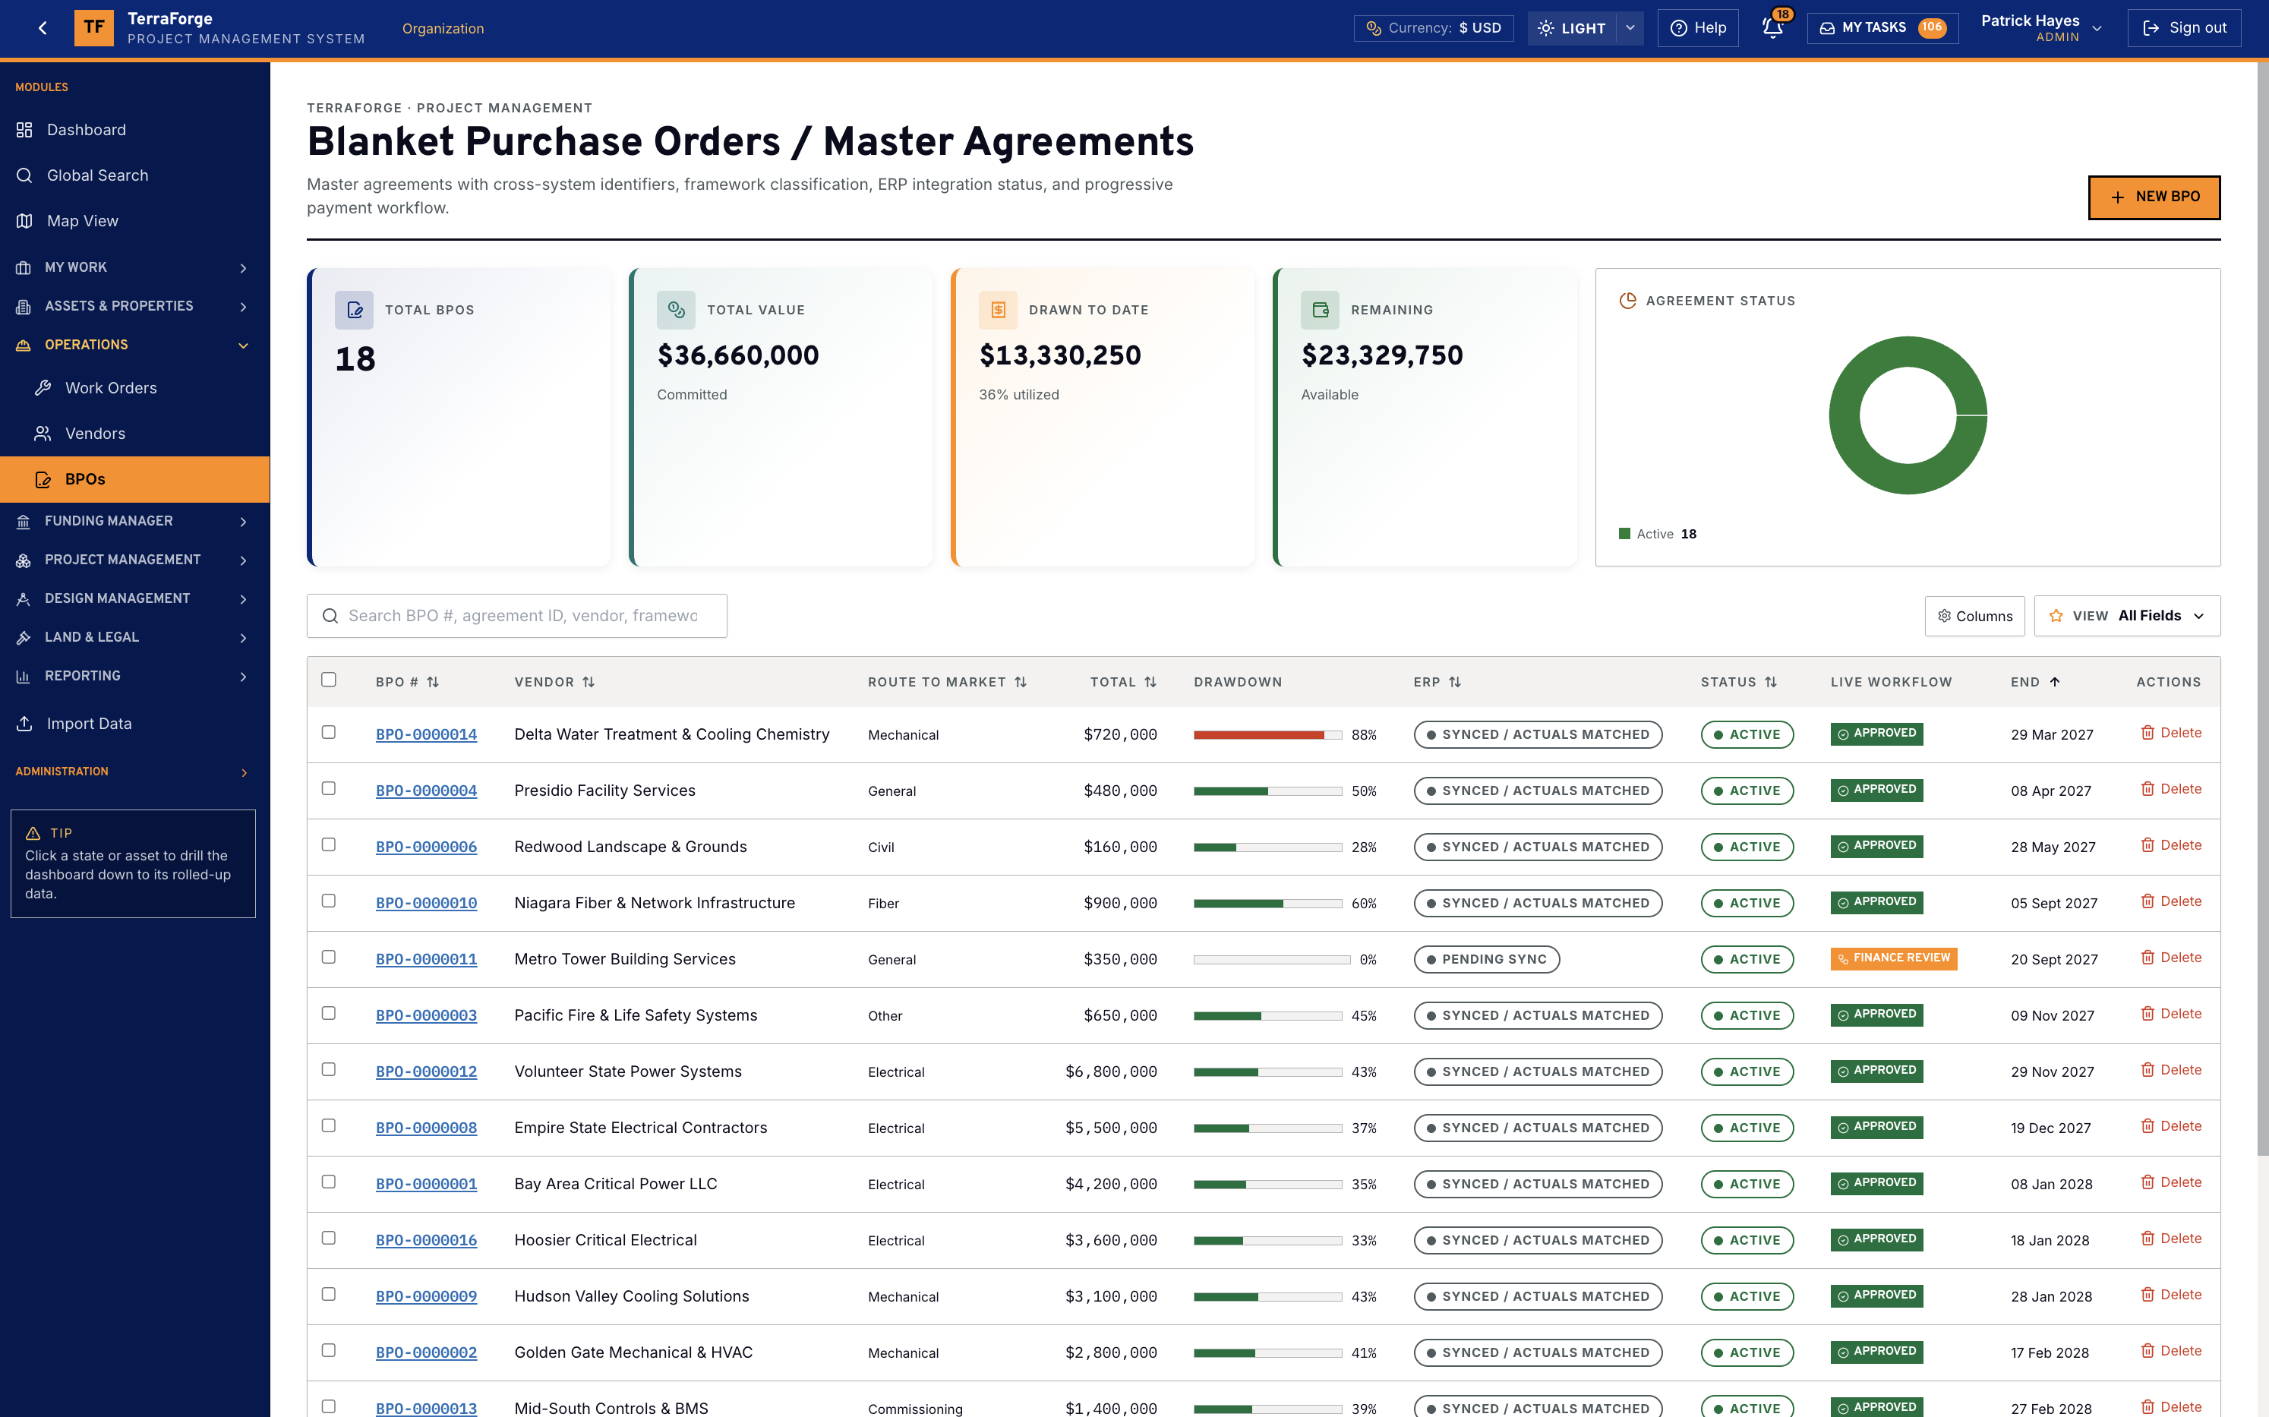Delete BPO-0000014 using trash icon
2269x1417 pixels.
[2148, 733]
